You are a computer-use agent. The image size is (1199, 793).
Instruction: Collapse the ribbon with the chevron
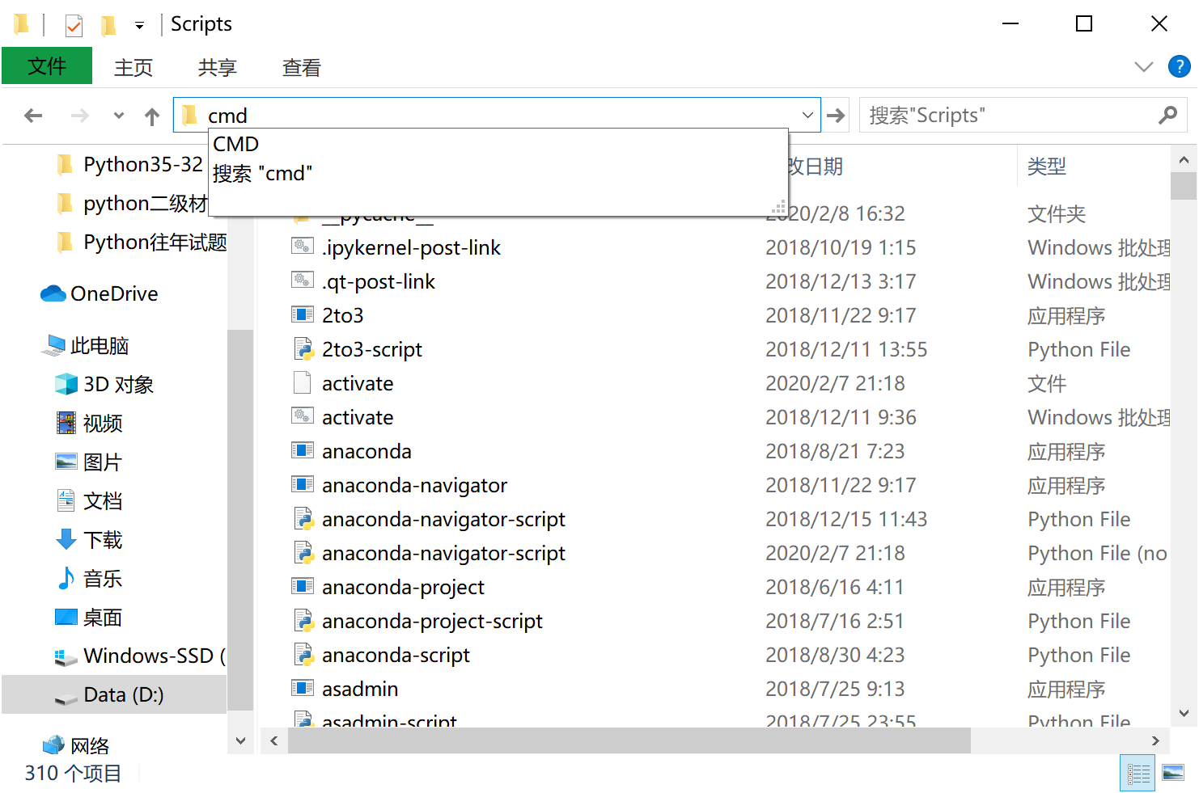(x=1143, y=66)
